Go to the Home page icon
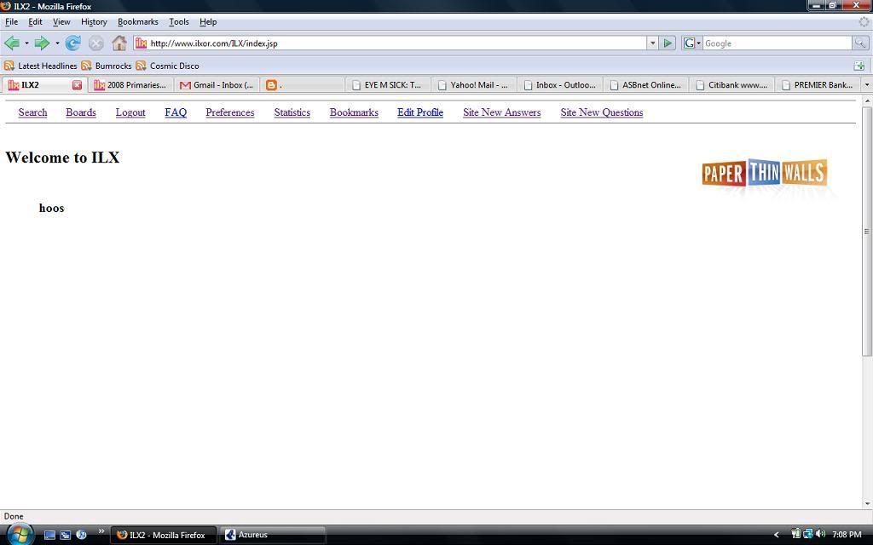Viewport: 873px width, 545px height. [119, 43]
